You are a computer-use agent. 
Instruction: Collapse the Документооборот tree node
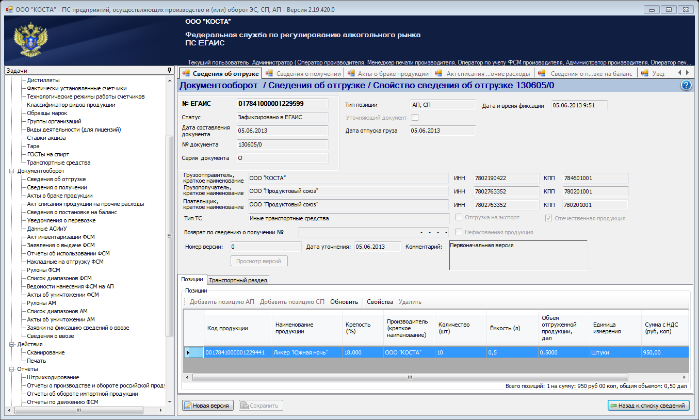pos(12,171)
